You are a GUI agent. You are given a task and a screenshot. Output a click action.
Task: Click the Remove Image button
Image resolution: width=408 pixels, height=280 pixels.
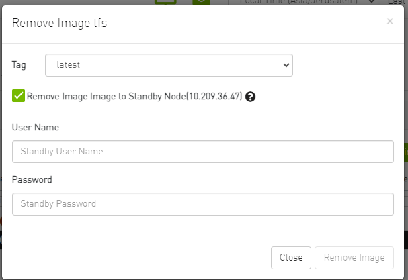354,257
